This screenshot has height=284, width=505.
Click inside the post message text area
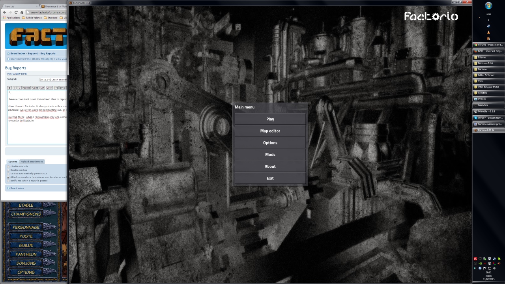pos(37,118)
